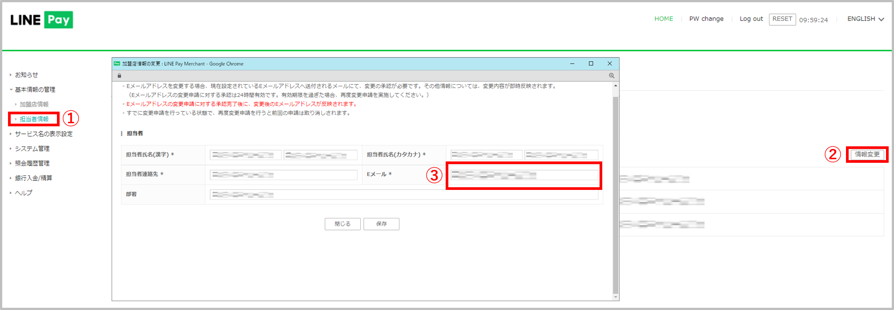Open the ENGLISH language dropdown
894x310 pixels.
pos(865,19)
